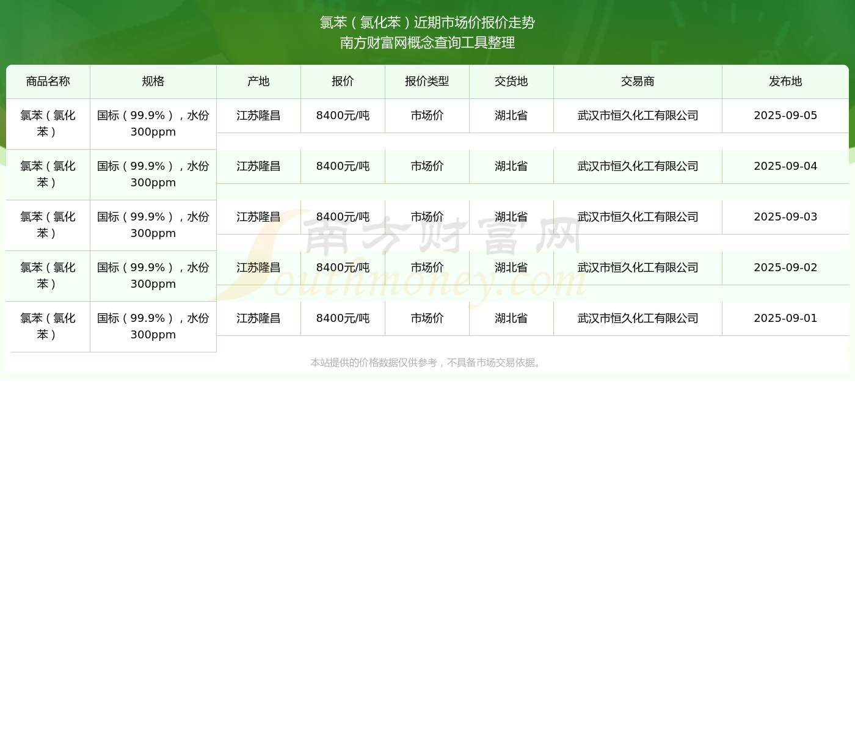The height and width of the screenshot is (736, 855).
Task: Click 江苏隆昌 in the 2025-09-03 row
Action: tap(259, 217)
